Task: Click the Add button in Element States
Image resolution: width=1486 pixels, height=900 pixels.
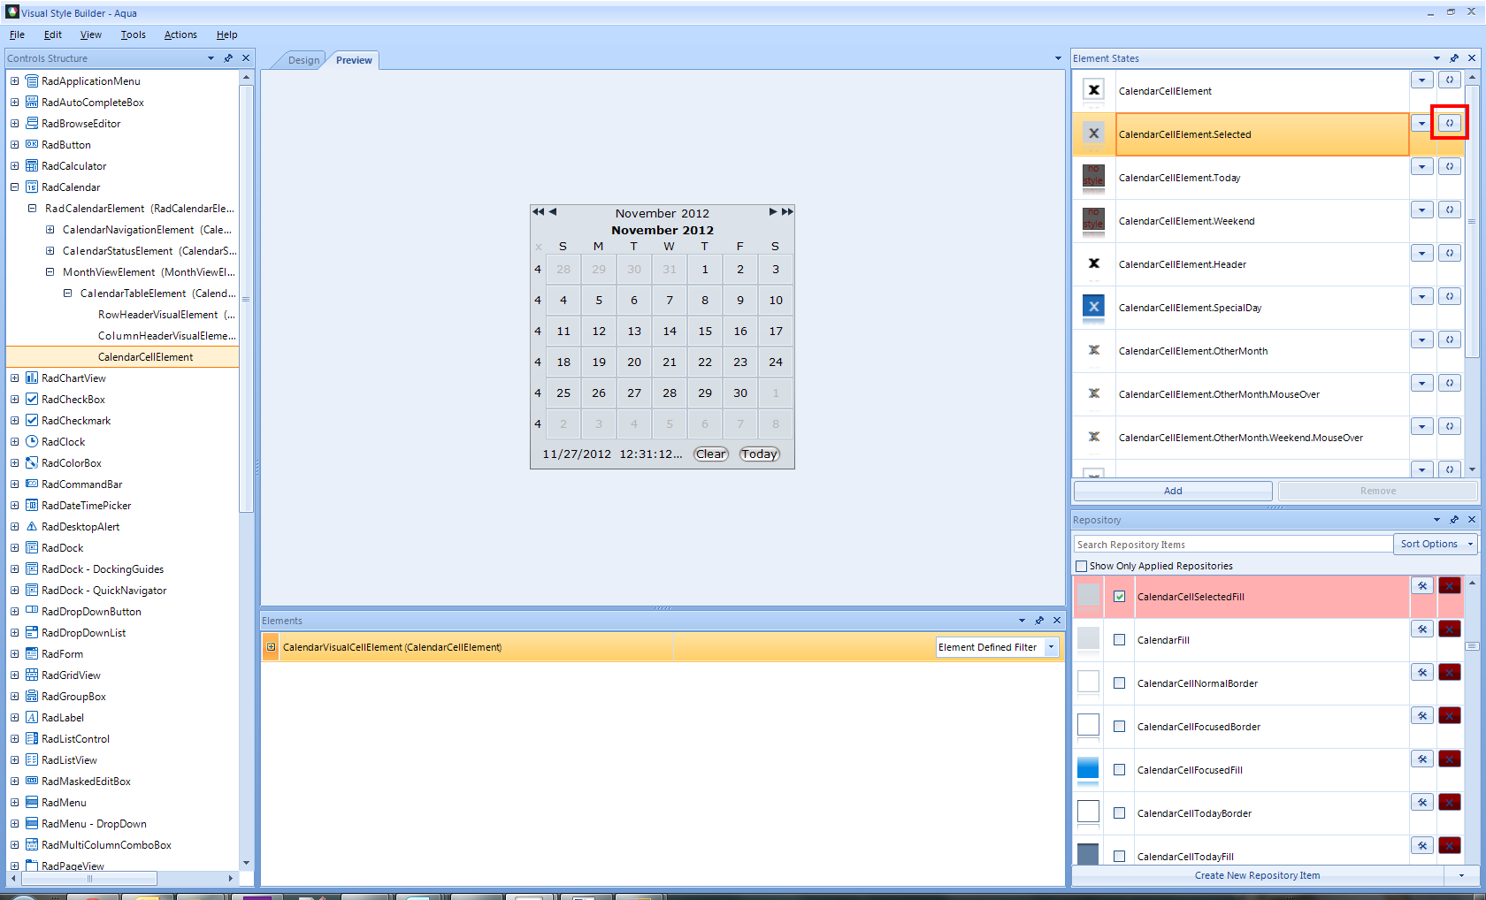Action: [x=1173, y=491]
